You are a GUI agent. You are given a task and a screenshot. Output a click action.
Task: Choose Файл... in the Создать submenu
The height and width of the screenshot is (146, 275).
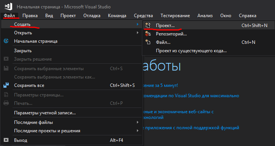coord(208,42)
